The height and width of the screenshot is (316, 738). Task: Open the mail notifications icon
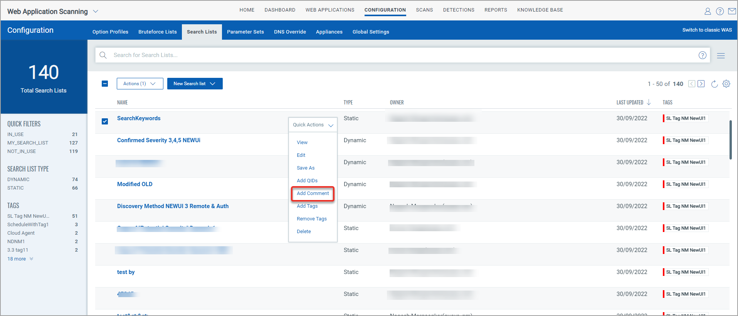(732, 11)
